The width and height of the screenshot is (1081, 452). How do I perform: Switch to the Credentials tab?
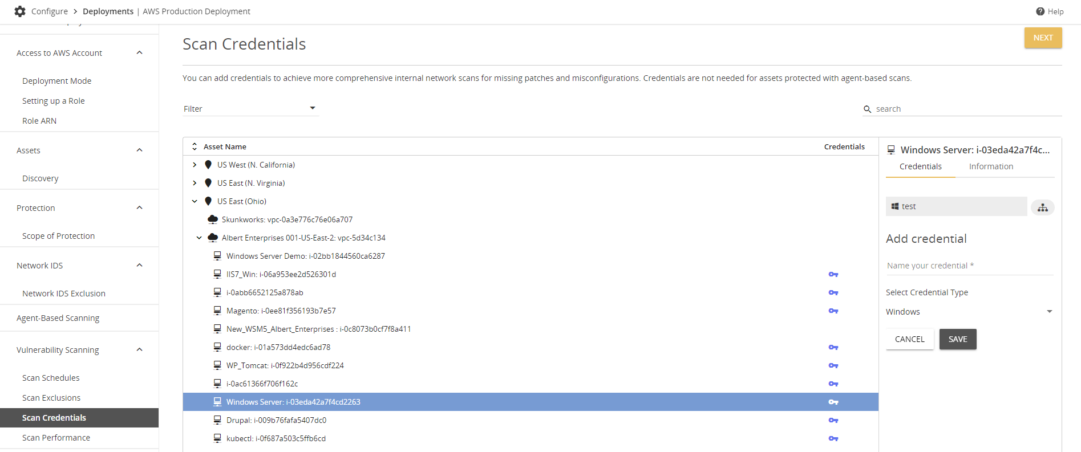[921, 166]
